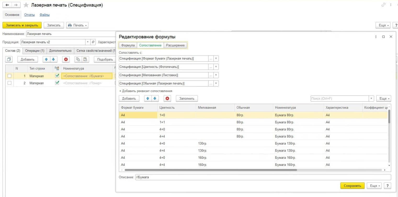
Task: Switch to the Расширение tab
Action: (175, 45)
